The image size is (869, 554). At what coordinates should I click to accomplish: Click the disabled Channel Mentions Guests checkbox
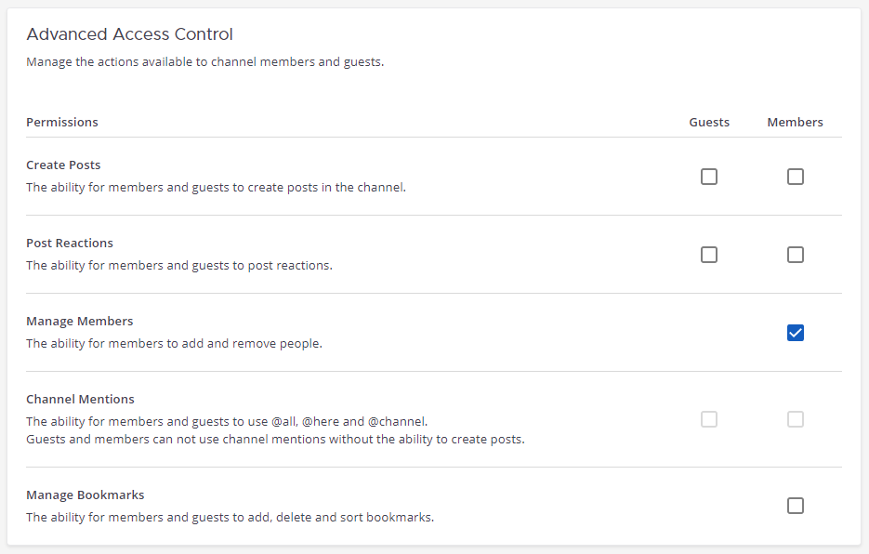[x=709, y=419]
